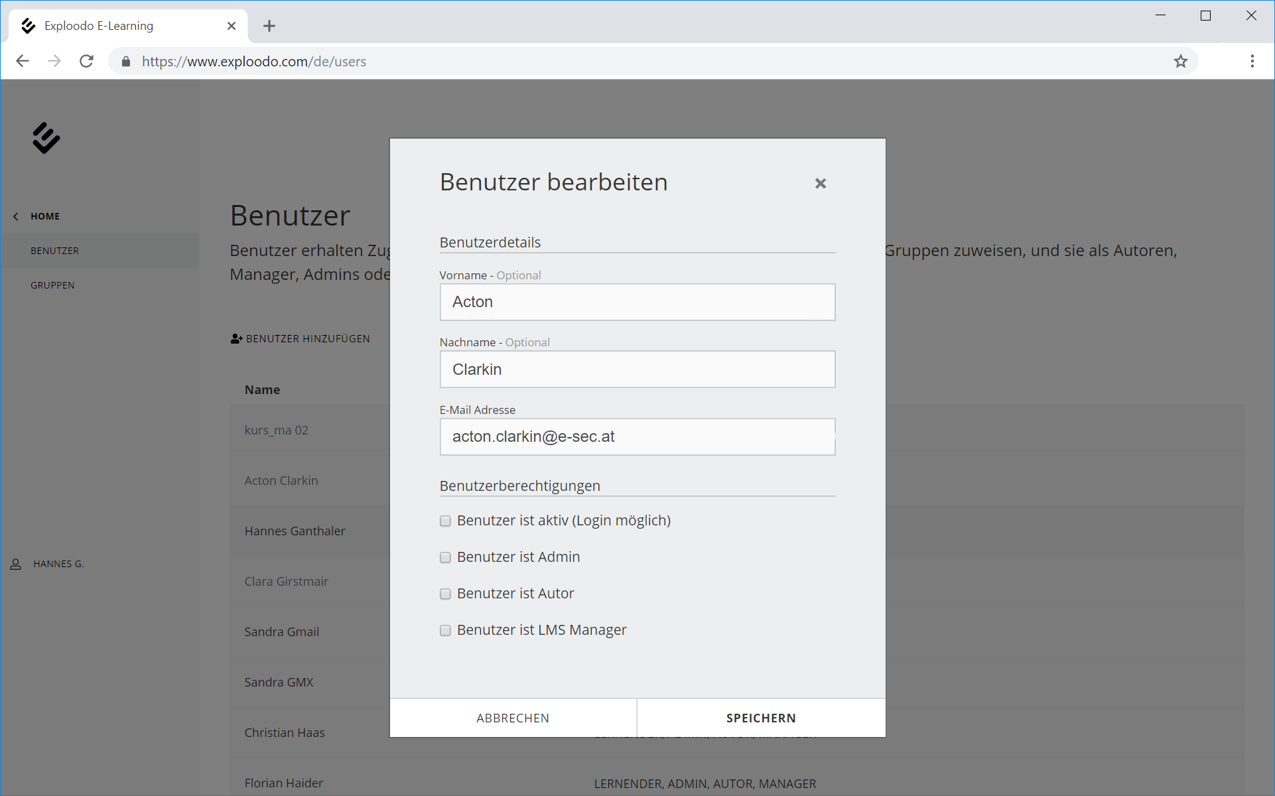Click the Vorname input field
The image size is (1275, 796).
pos(637,302)
